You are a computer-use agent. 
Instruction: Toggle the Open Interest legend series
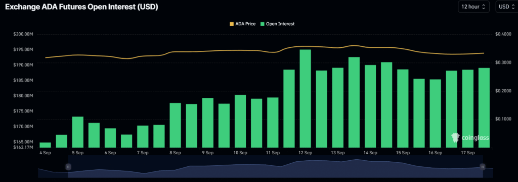tap(278, 24)
